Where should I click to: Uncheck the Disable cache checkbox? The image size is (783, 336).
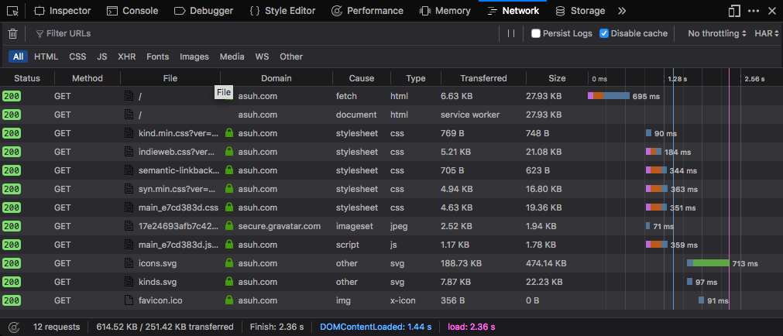(604, 33)
